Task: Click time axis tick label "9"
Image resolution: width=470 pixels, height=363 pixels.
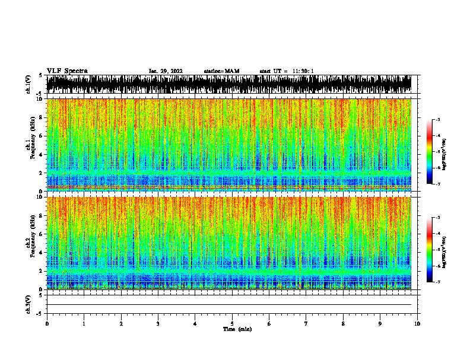Action: coord(380,324)
